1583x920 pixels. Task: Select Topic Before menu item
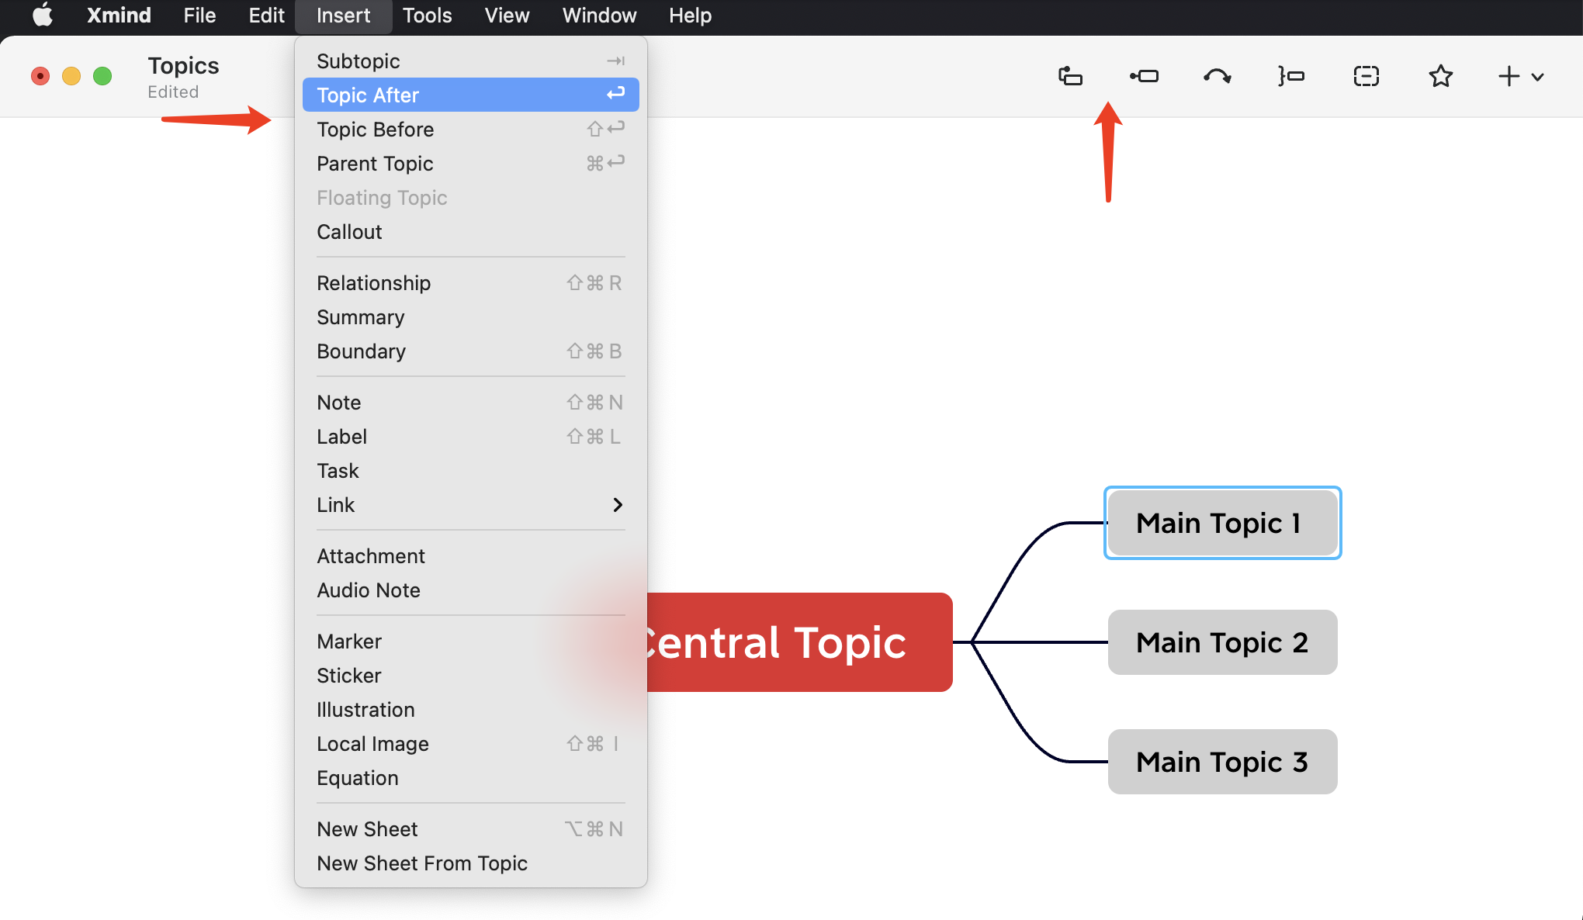(471, 129)
